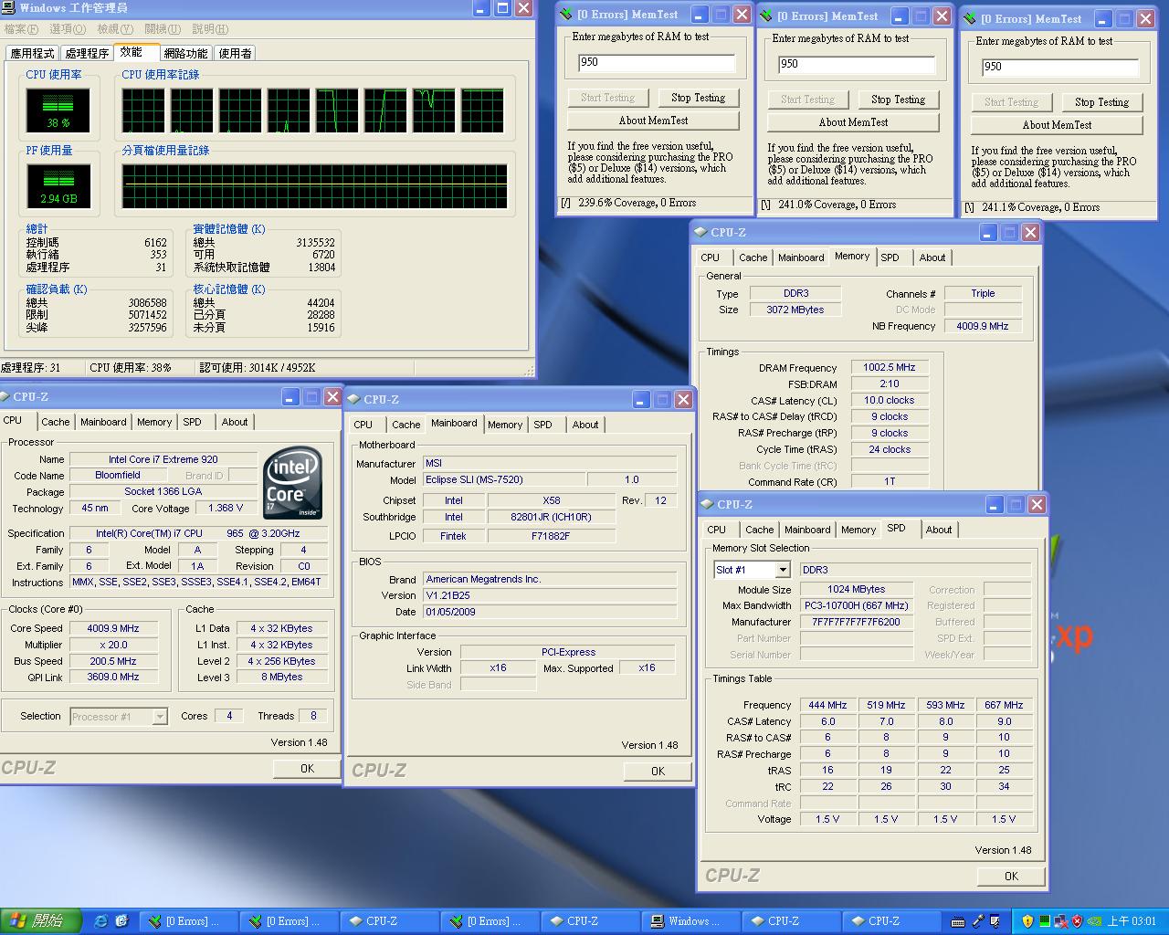
Task: Click the green Task Manager CPU meter tray icon
Action: pos(1045,921)
